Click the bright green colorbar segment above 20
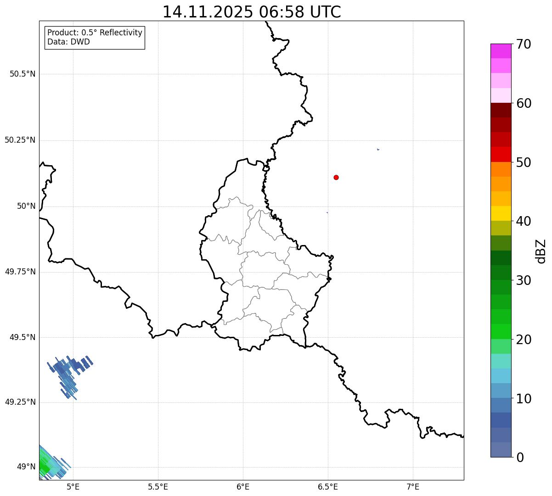Screen dimensions: 552x496 click(501, 331)
